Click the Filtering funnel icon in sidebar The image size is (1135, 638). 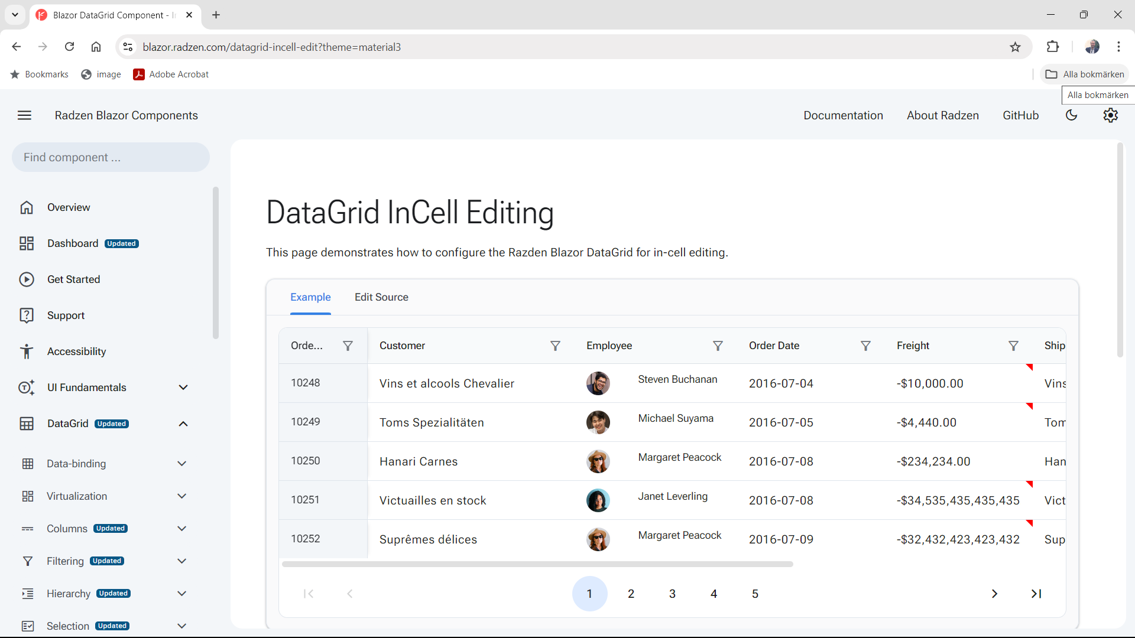pyautogui.click(x=28, y=561)
